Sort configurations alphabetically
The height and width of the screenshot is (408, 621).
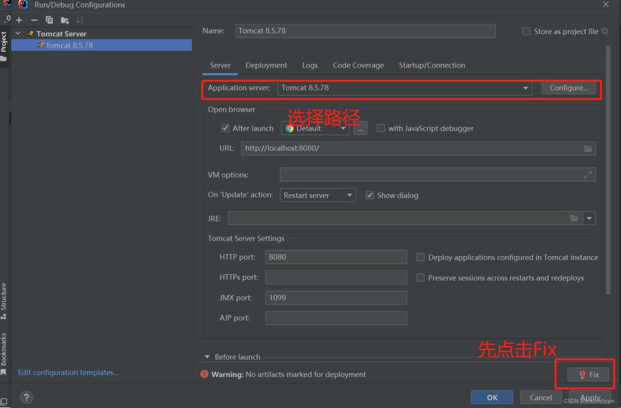tap(79, 20)
